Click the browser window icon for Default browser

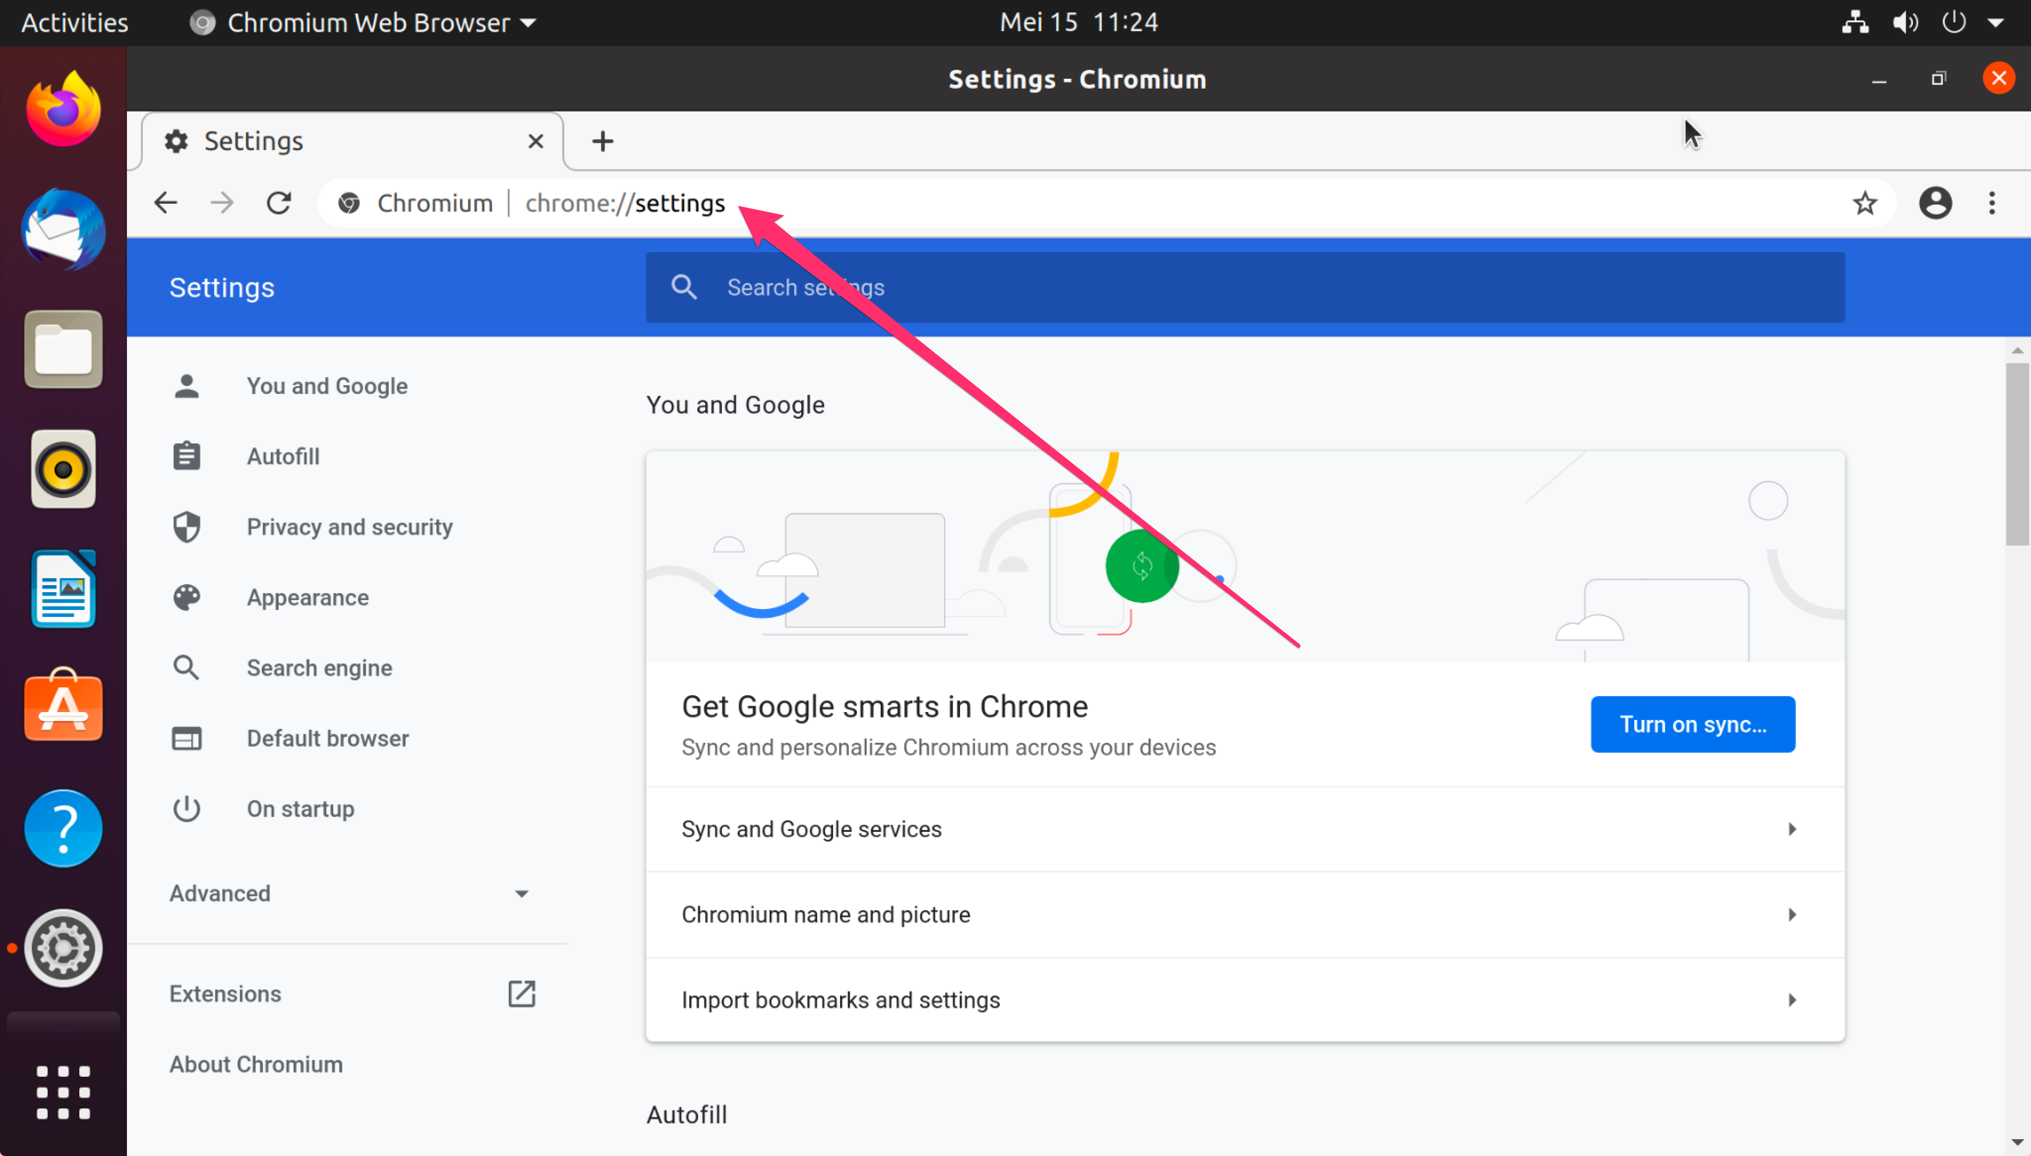click(186, 738)
